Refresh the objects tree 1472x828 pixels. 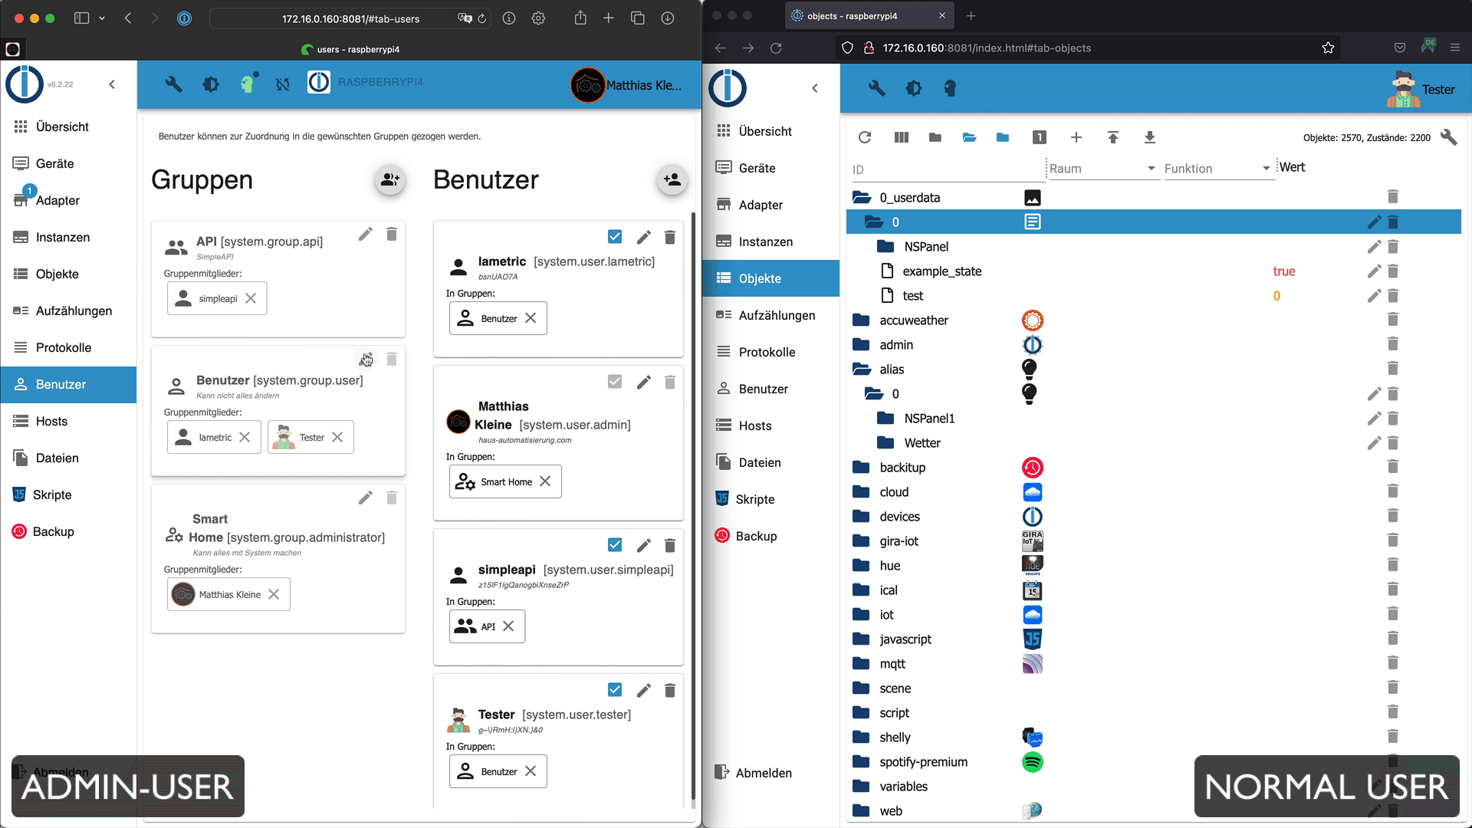[x=865, y=137]
